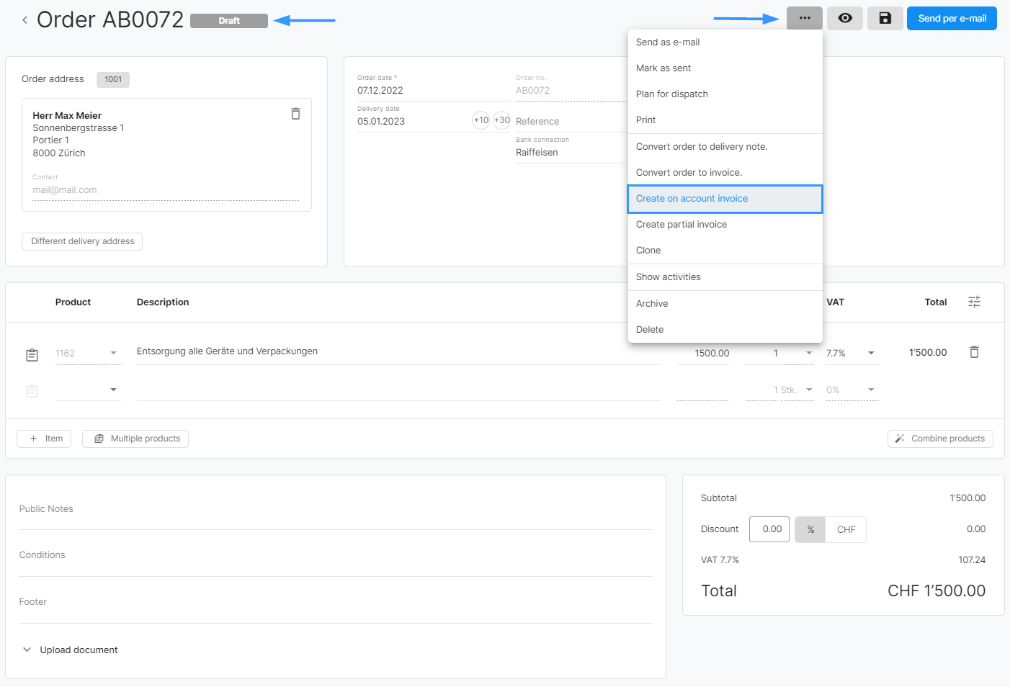The height and width of the screenshot is (687, 1010).
Task: Select Create partial invoice
Action: pos(725,225)
